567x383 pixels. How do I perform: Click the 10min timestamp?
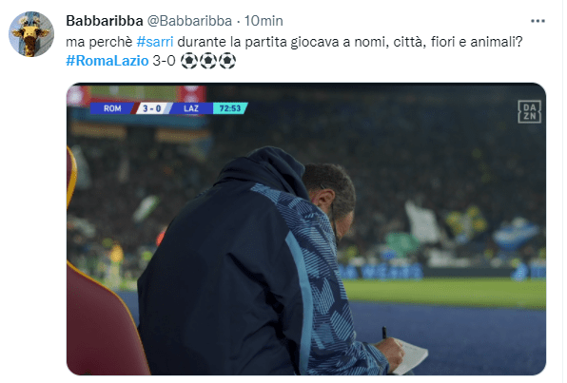coord(264,21)
